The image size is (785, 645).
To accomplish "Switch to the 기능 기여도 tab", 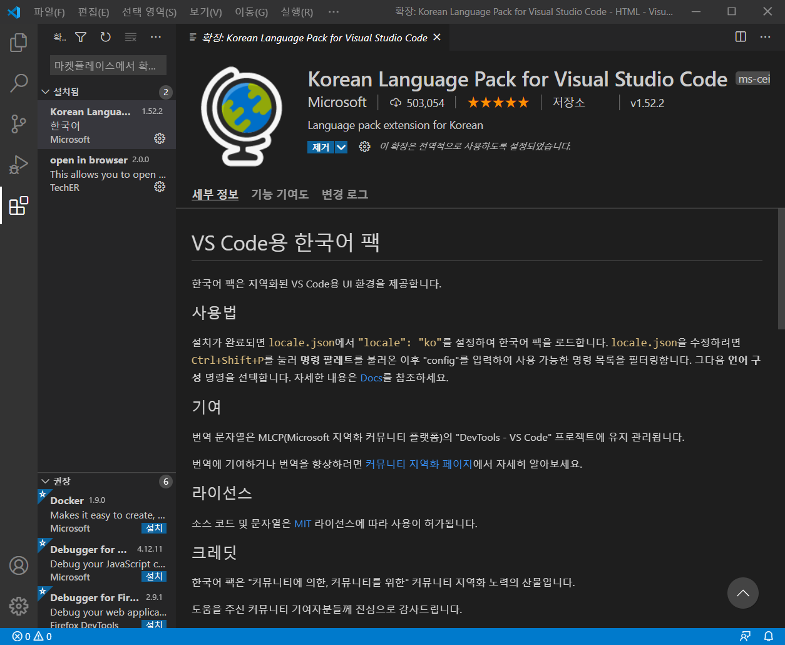I will click(280, 195).
